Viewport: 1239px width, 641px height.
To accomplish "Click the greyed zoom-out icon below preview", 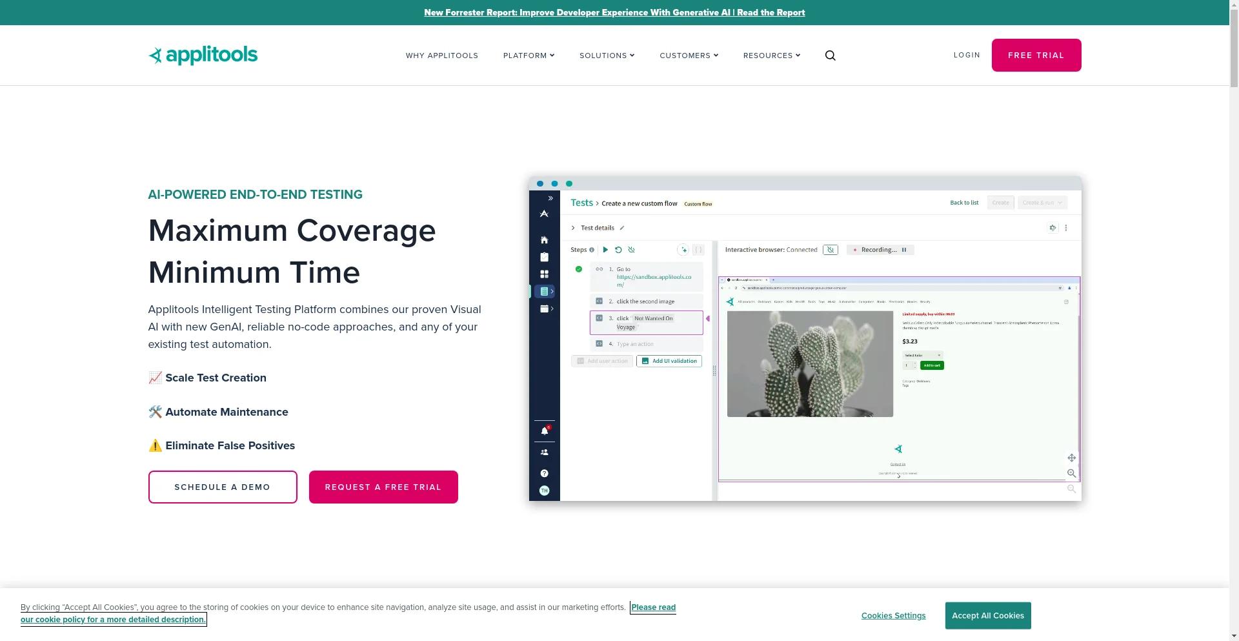I will click(x=1071, y=489).
